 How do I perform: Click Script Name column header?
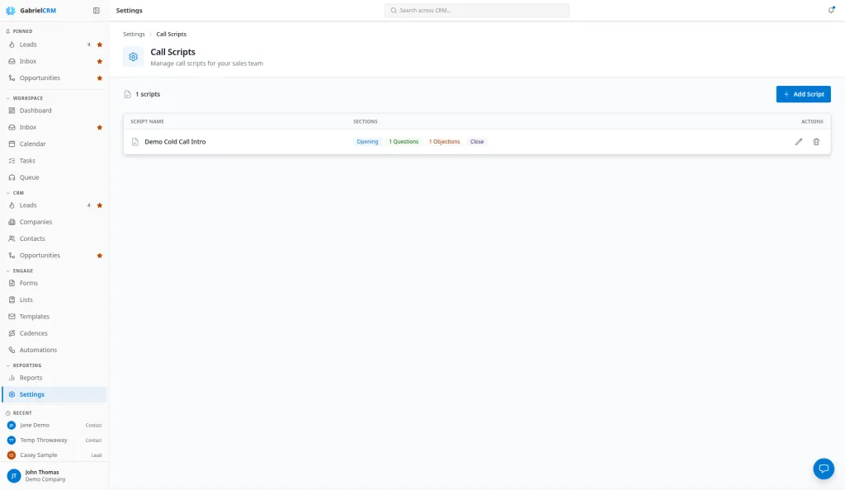(147, 122)
